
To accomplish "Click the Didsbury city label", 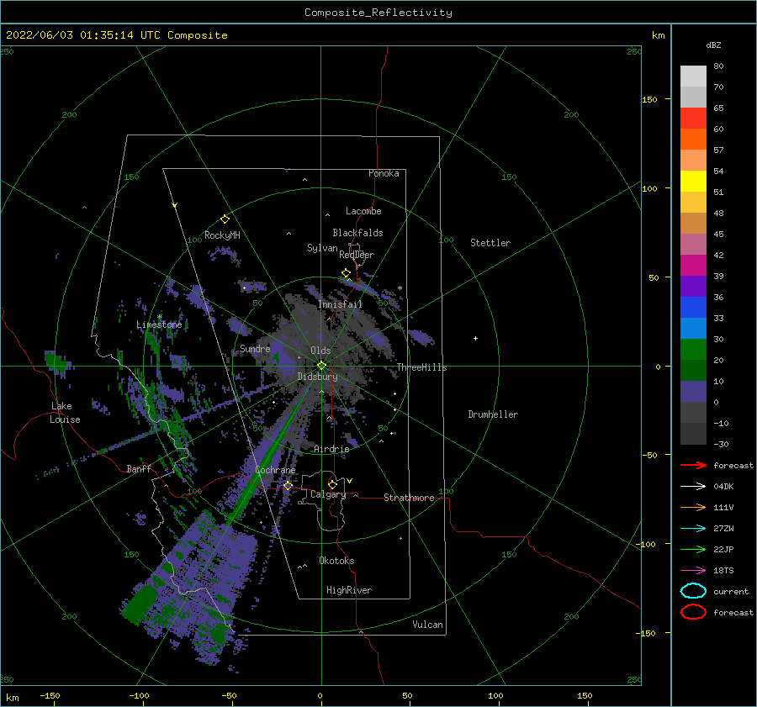I will pos(317,377).
